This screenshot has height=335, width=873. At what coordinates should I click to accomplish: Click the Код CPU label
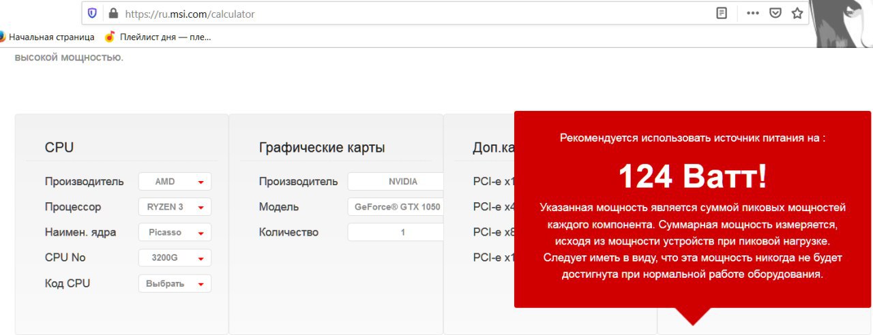coord(68,283)
